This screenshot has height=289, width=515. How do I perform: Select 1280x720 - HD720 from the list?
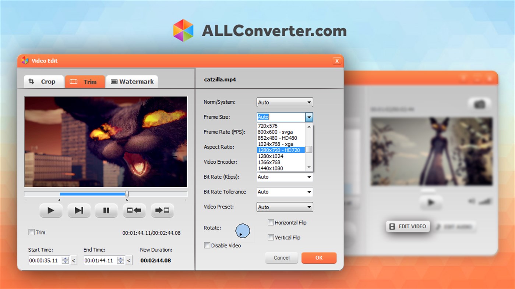(x=280, y=150)
